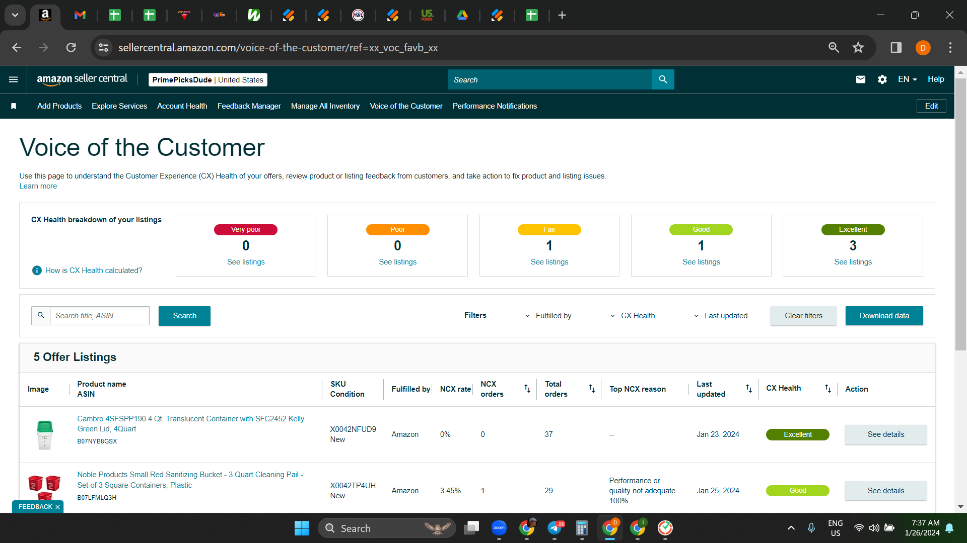The width and height of the screenshot is (967, 543).
Task: Click the browser address bar URL
Action: click(x=278, y=48)
